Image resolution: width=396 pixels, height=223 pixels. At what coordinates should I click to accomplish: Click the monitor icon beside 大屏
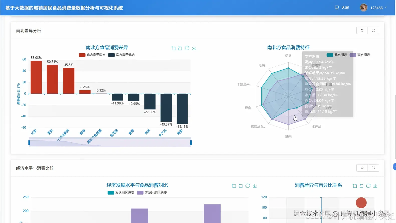click(337, 8)
